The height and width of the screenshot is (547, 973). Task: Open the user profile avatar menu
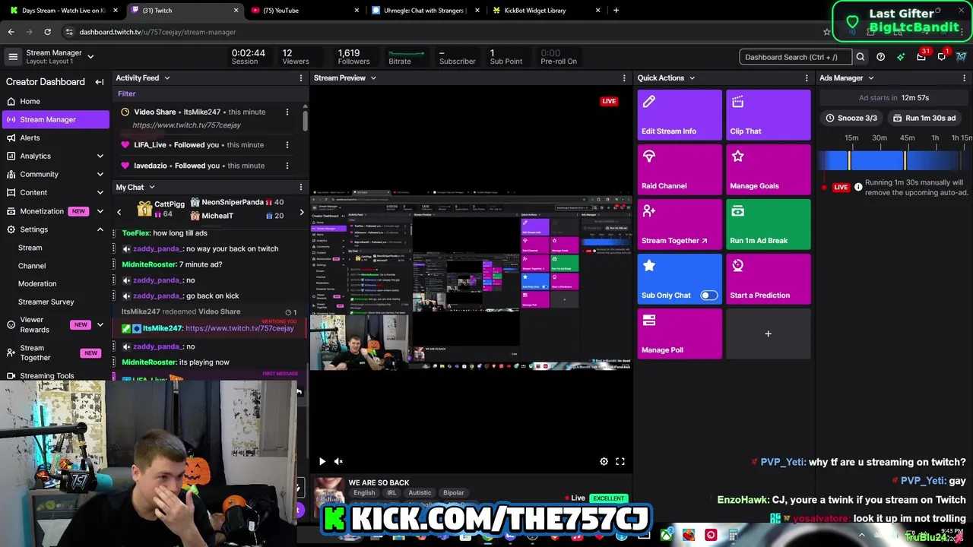click(x=962, y=57)
